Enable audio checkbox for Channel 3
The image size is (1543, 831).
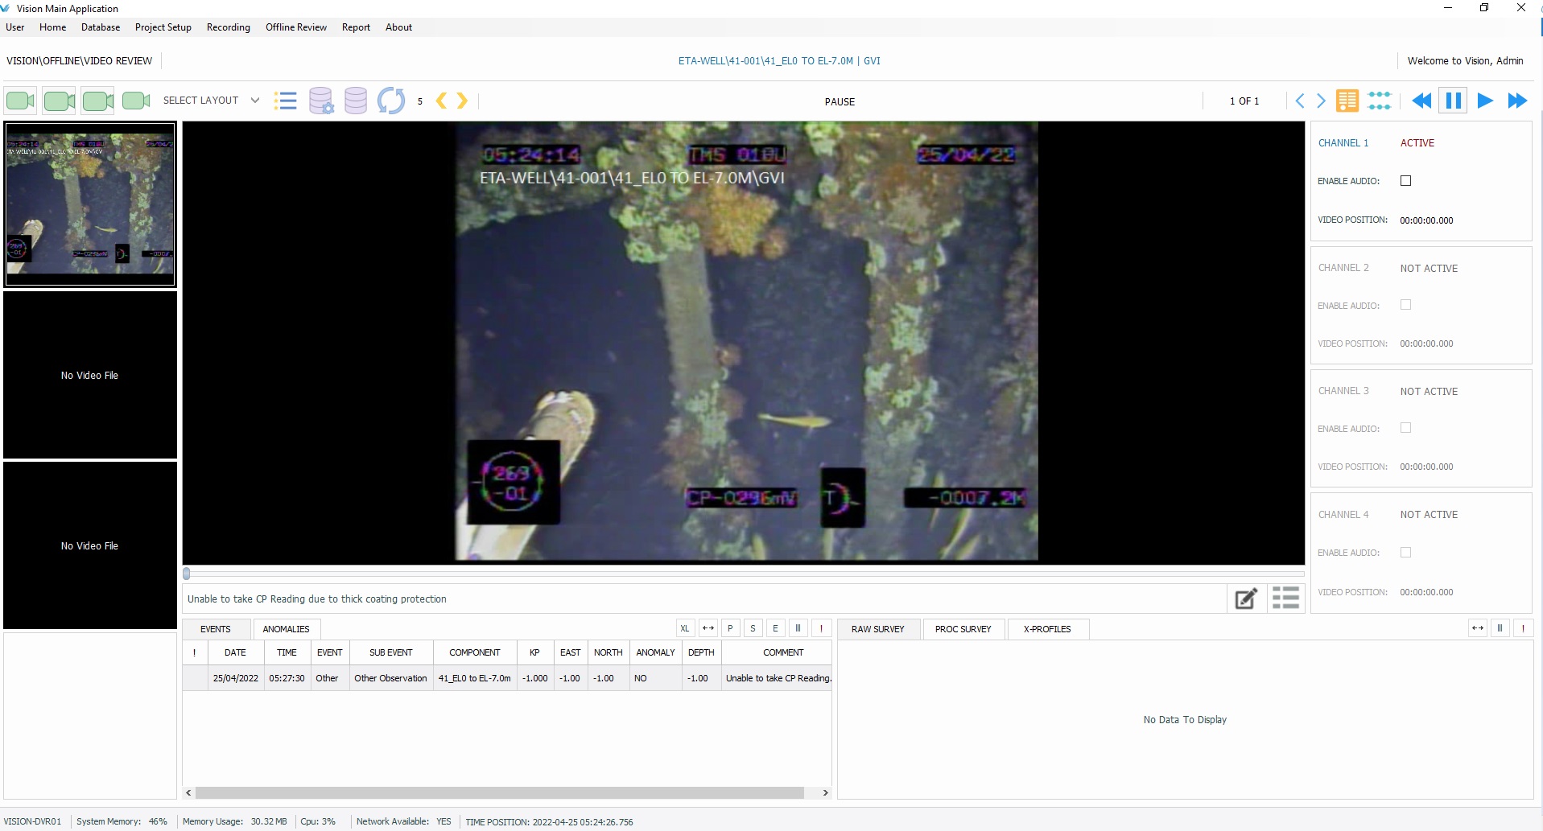[x=1405, y=428]
